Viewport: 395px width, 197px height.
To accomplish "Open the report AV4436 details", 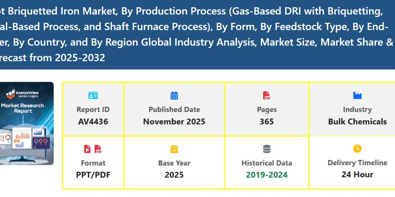I will tap(93, 121).
